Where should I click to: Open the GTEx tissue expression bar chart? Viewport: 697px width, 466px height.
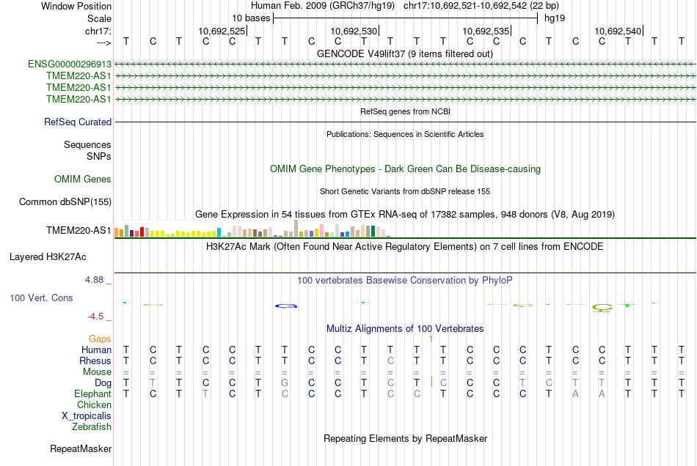[252, 229]
